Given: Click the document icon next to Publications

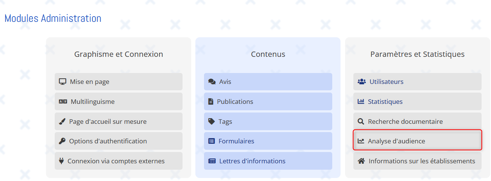Looking at the screenshot, I should click(x=211, y=102).
